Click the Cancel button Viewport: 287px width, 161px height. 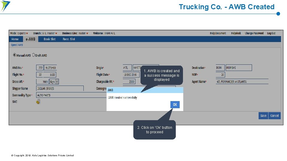(274, 116)
